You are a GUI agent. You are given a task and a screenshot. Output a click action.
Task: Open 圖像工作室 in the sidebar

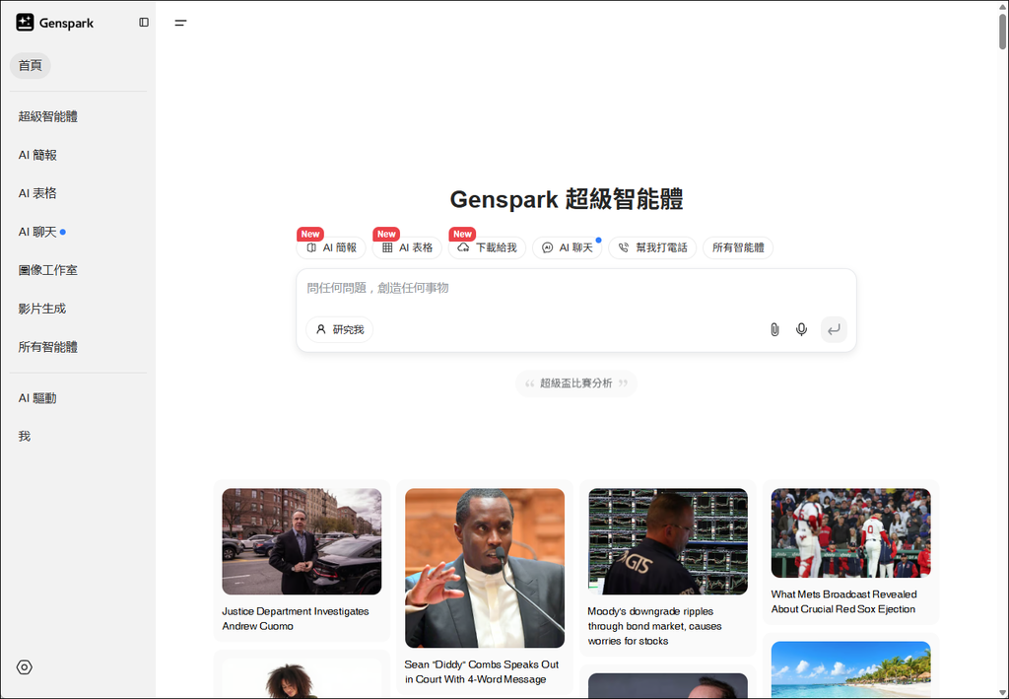click(x=48, y=270)
